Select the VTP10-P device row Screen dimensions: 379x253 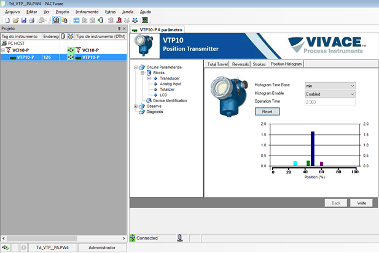click(x=63, y=58)
